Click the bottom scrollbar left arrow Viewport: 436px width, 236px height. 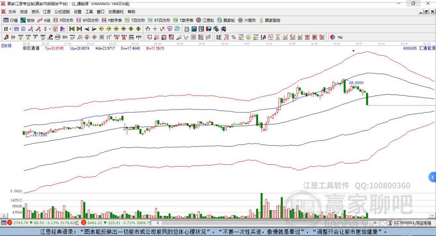(158, 223)
